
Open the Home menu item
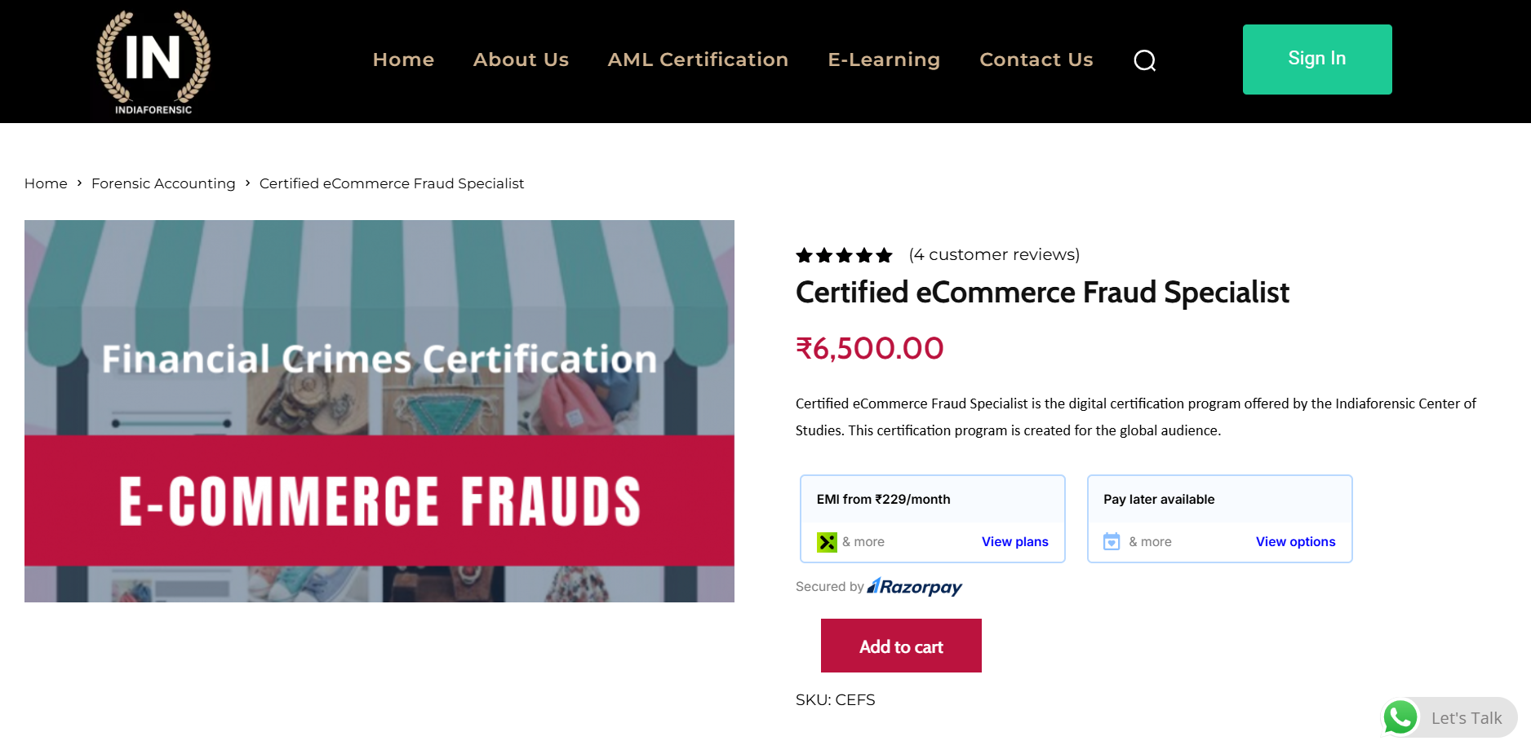click(x=403, y=60)
